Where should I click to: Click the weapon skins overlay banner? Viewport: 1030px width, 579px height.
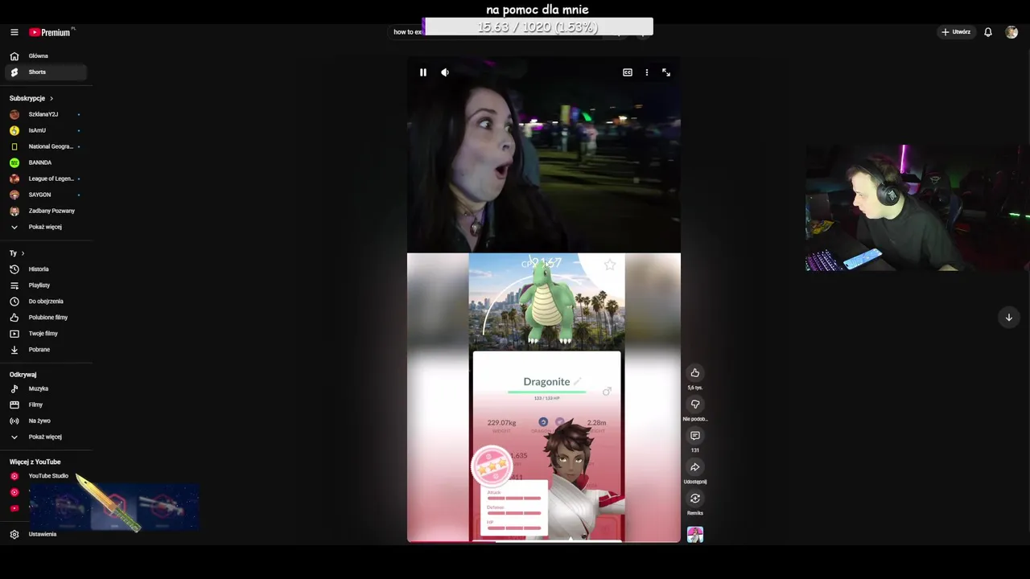pyautogui.click(x=113, y=507)
